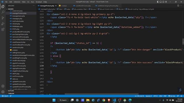Change line ending via CRLF entry
Viewport: 184px width, 103px height.
pyautogui.click(x=161, y=96)
